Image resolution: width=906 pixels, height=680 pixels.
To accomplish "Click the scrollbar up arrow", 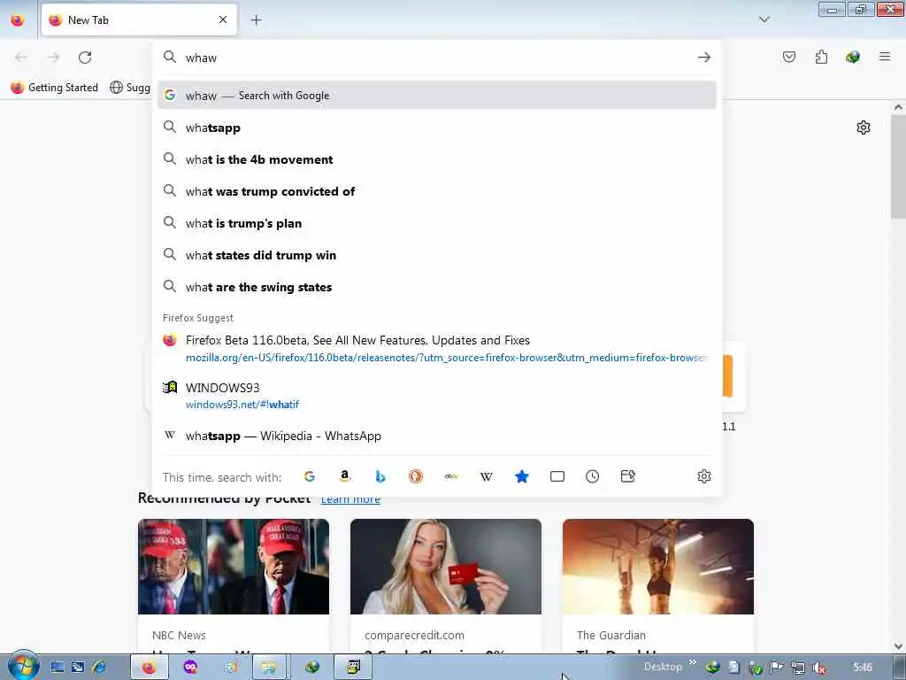I will tap(898, 107).
